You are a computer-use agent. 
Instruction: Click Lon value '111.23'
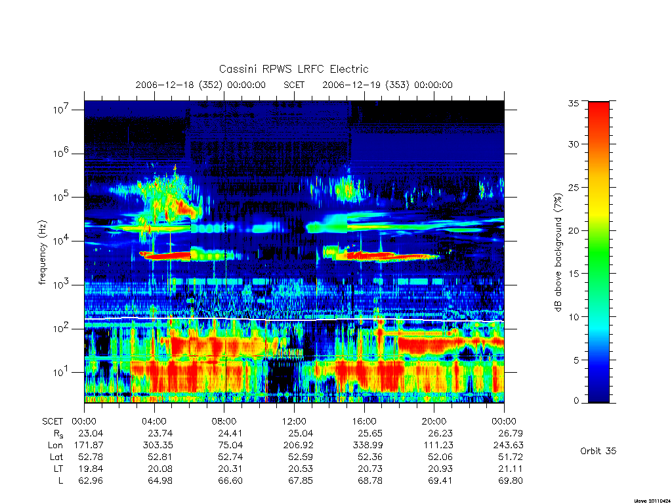point(438,446)
